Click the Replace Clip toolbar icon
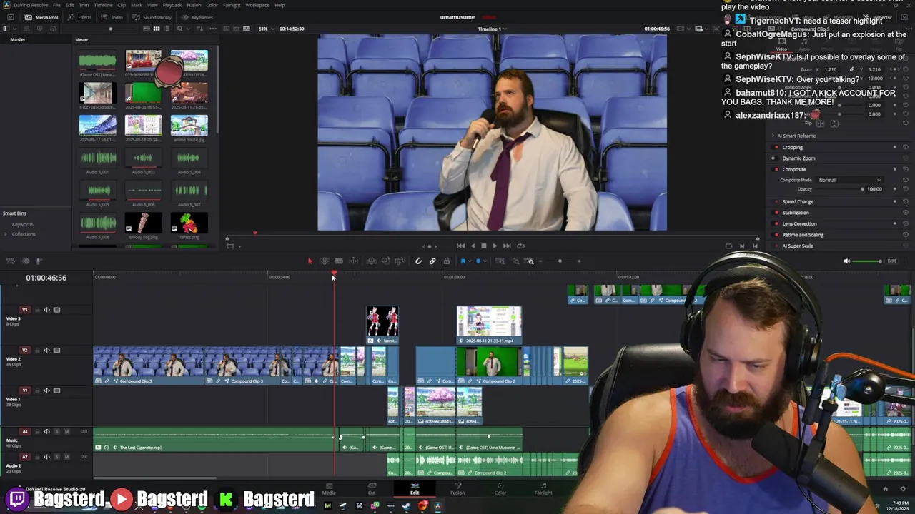The width and height of the screenshot is (915, 514). [400, 261]
